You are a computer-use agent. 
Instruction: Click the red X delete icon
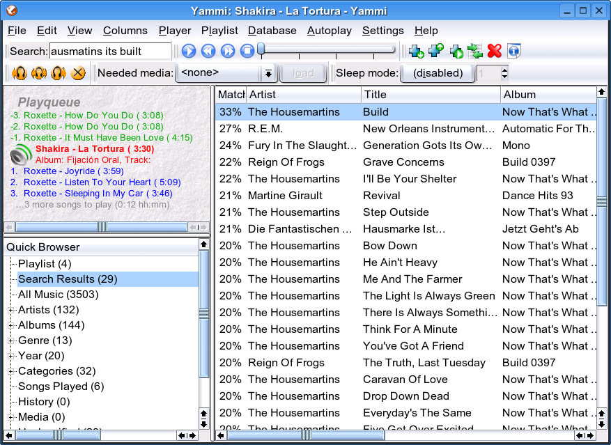[x=495, y=51]
